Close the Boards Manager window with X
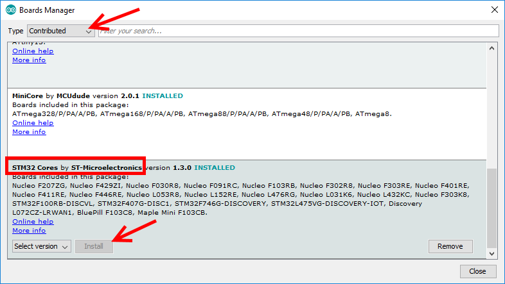Viewport: 505px width, 284px height. click(495, 10)
